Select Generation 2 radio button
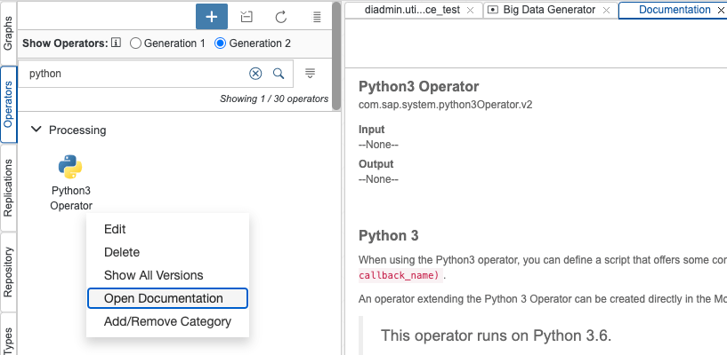727x355 pixels. coord(220,43)
